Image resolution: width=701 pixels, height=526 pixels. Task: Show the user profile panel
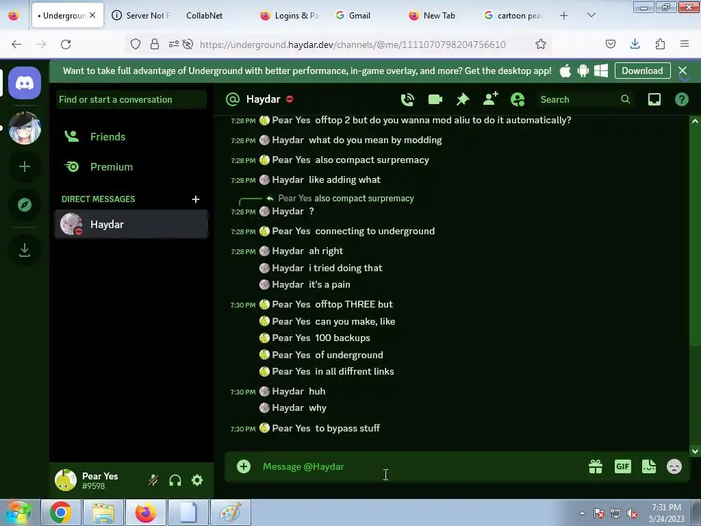click(x=518, y=99)
